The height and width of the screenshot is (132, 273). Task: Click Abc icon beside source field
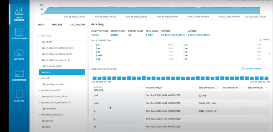point(44,121)
